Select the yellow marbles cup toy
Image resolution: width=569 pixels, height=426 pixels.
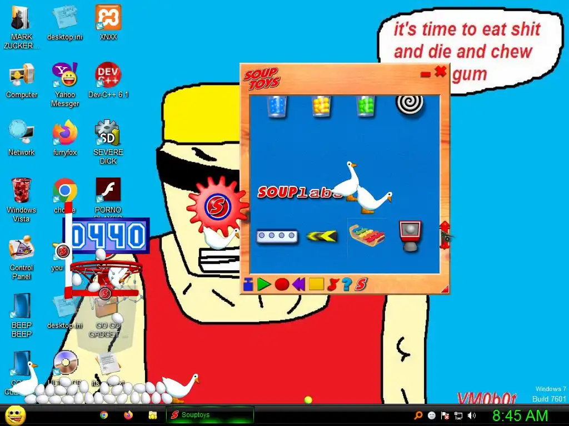(322, 106)
